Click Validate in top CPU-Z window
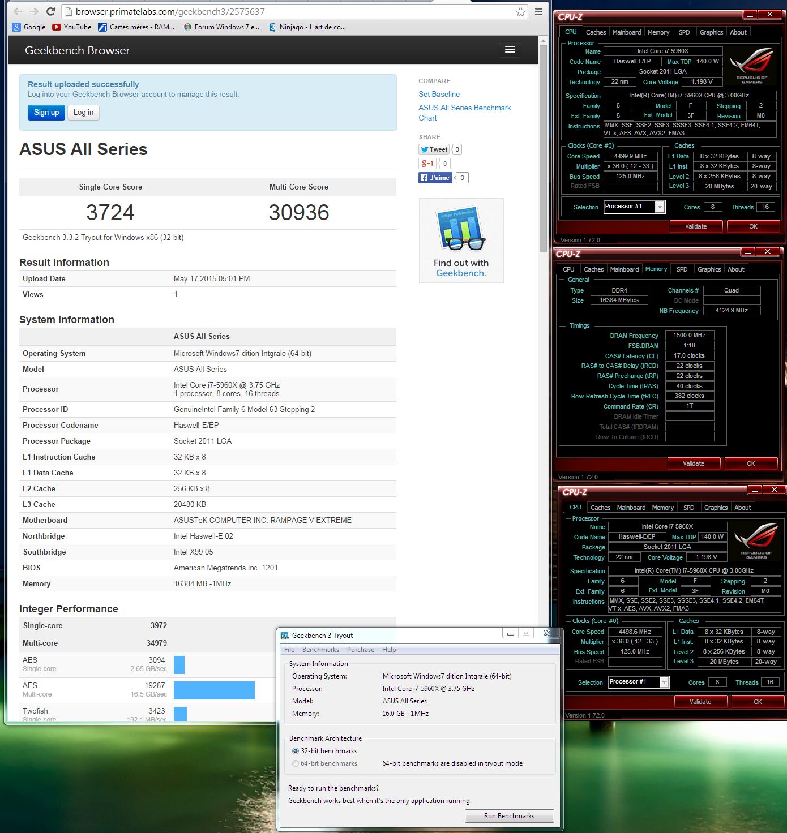This screenshot has height=833, width=787. tap(696, 226)
